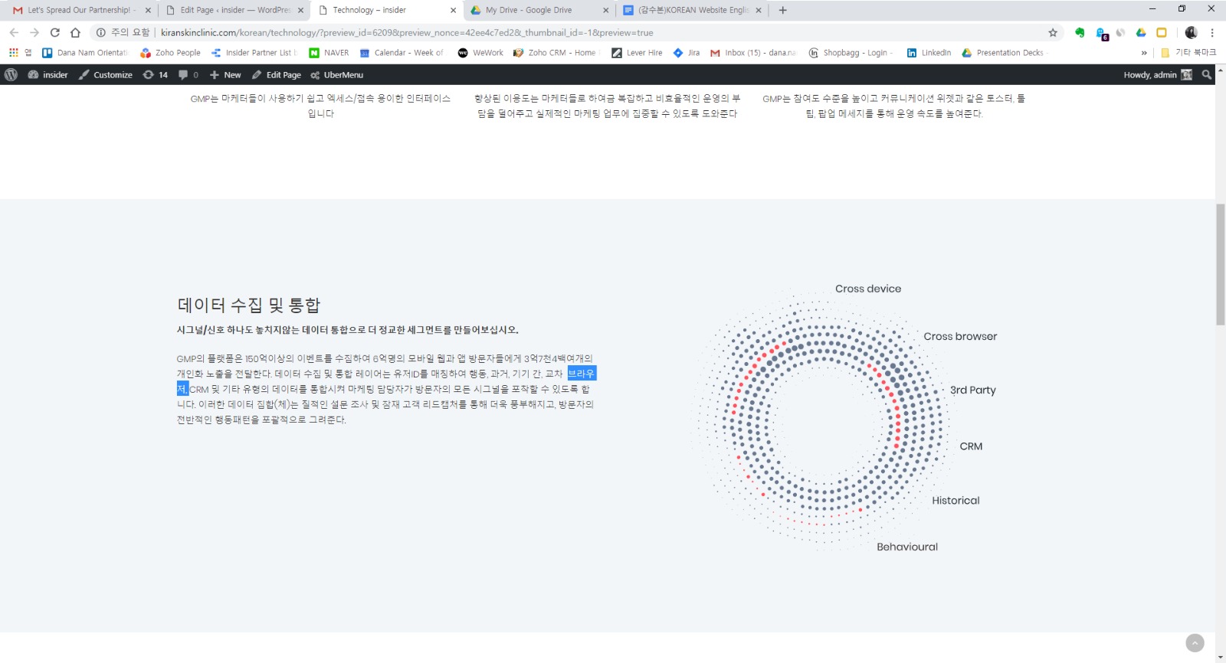Screen dimensions: 1226x663
Task: Click the browser address bar URL
Action: coord(406,32)
